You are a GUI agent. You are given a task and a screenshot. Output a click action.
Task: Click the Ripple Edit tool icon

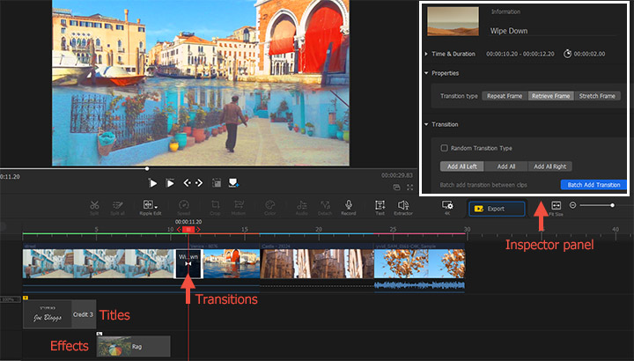coord(148,204)
